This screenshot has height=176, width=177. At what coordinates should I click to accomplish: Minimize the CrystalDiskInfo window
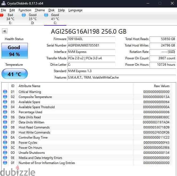pyautogui.click(x=148, y=3)
